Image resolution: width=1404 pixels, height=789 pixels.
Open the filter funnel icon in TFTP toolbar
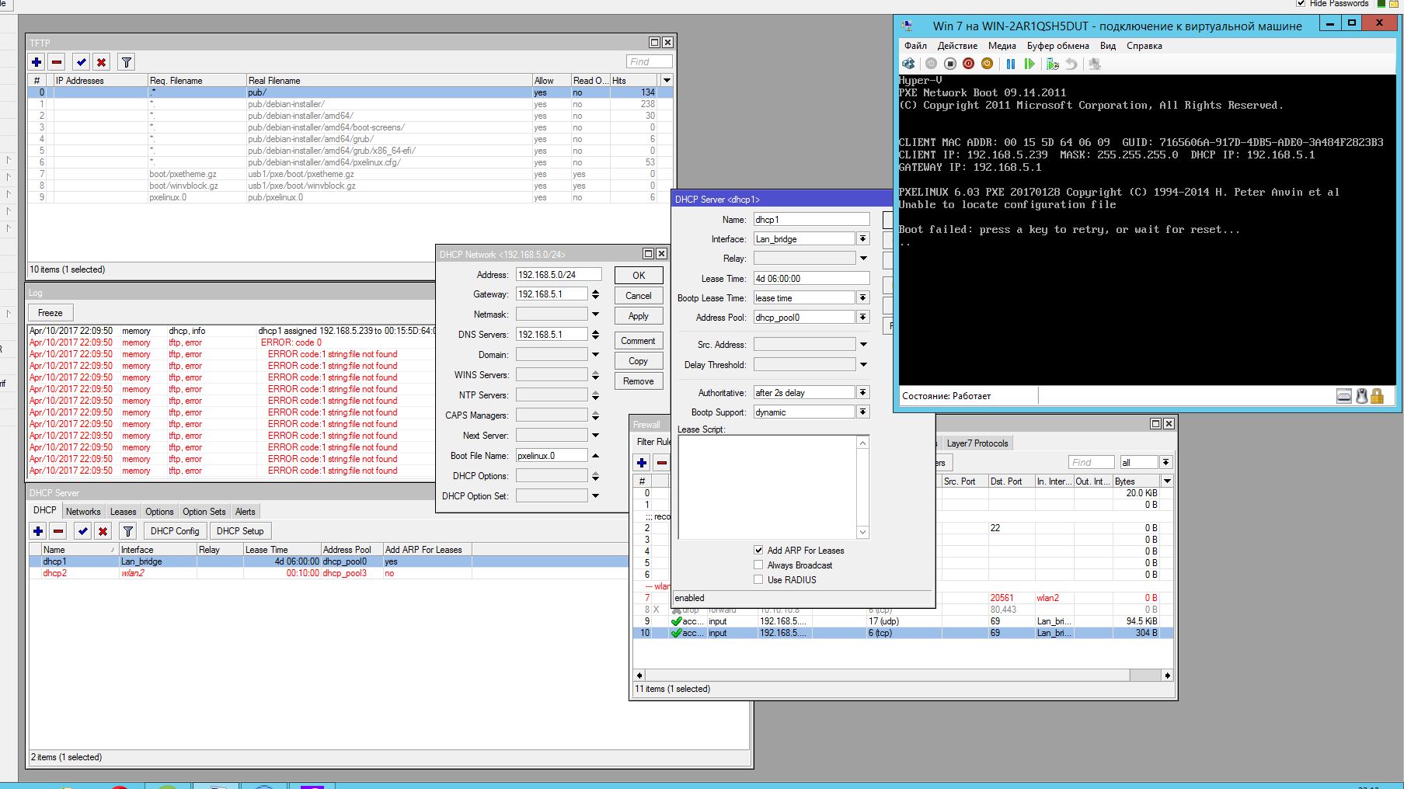pos(127,62)
